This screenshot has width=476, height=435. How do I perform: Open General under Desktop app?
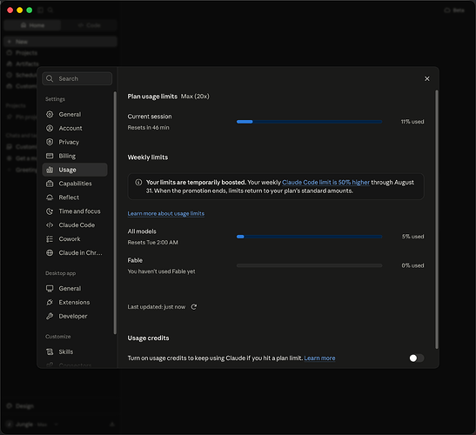pos(75,288)
